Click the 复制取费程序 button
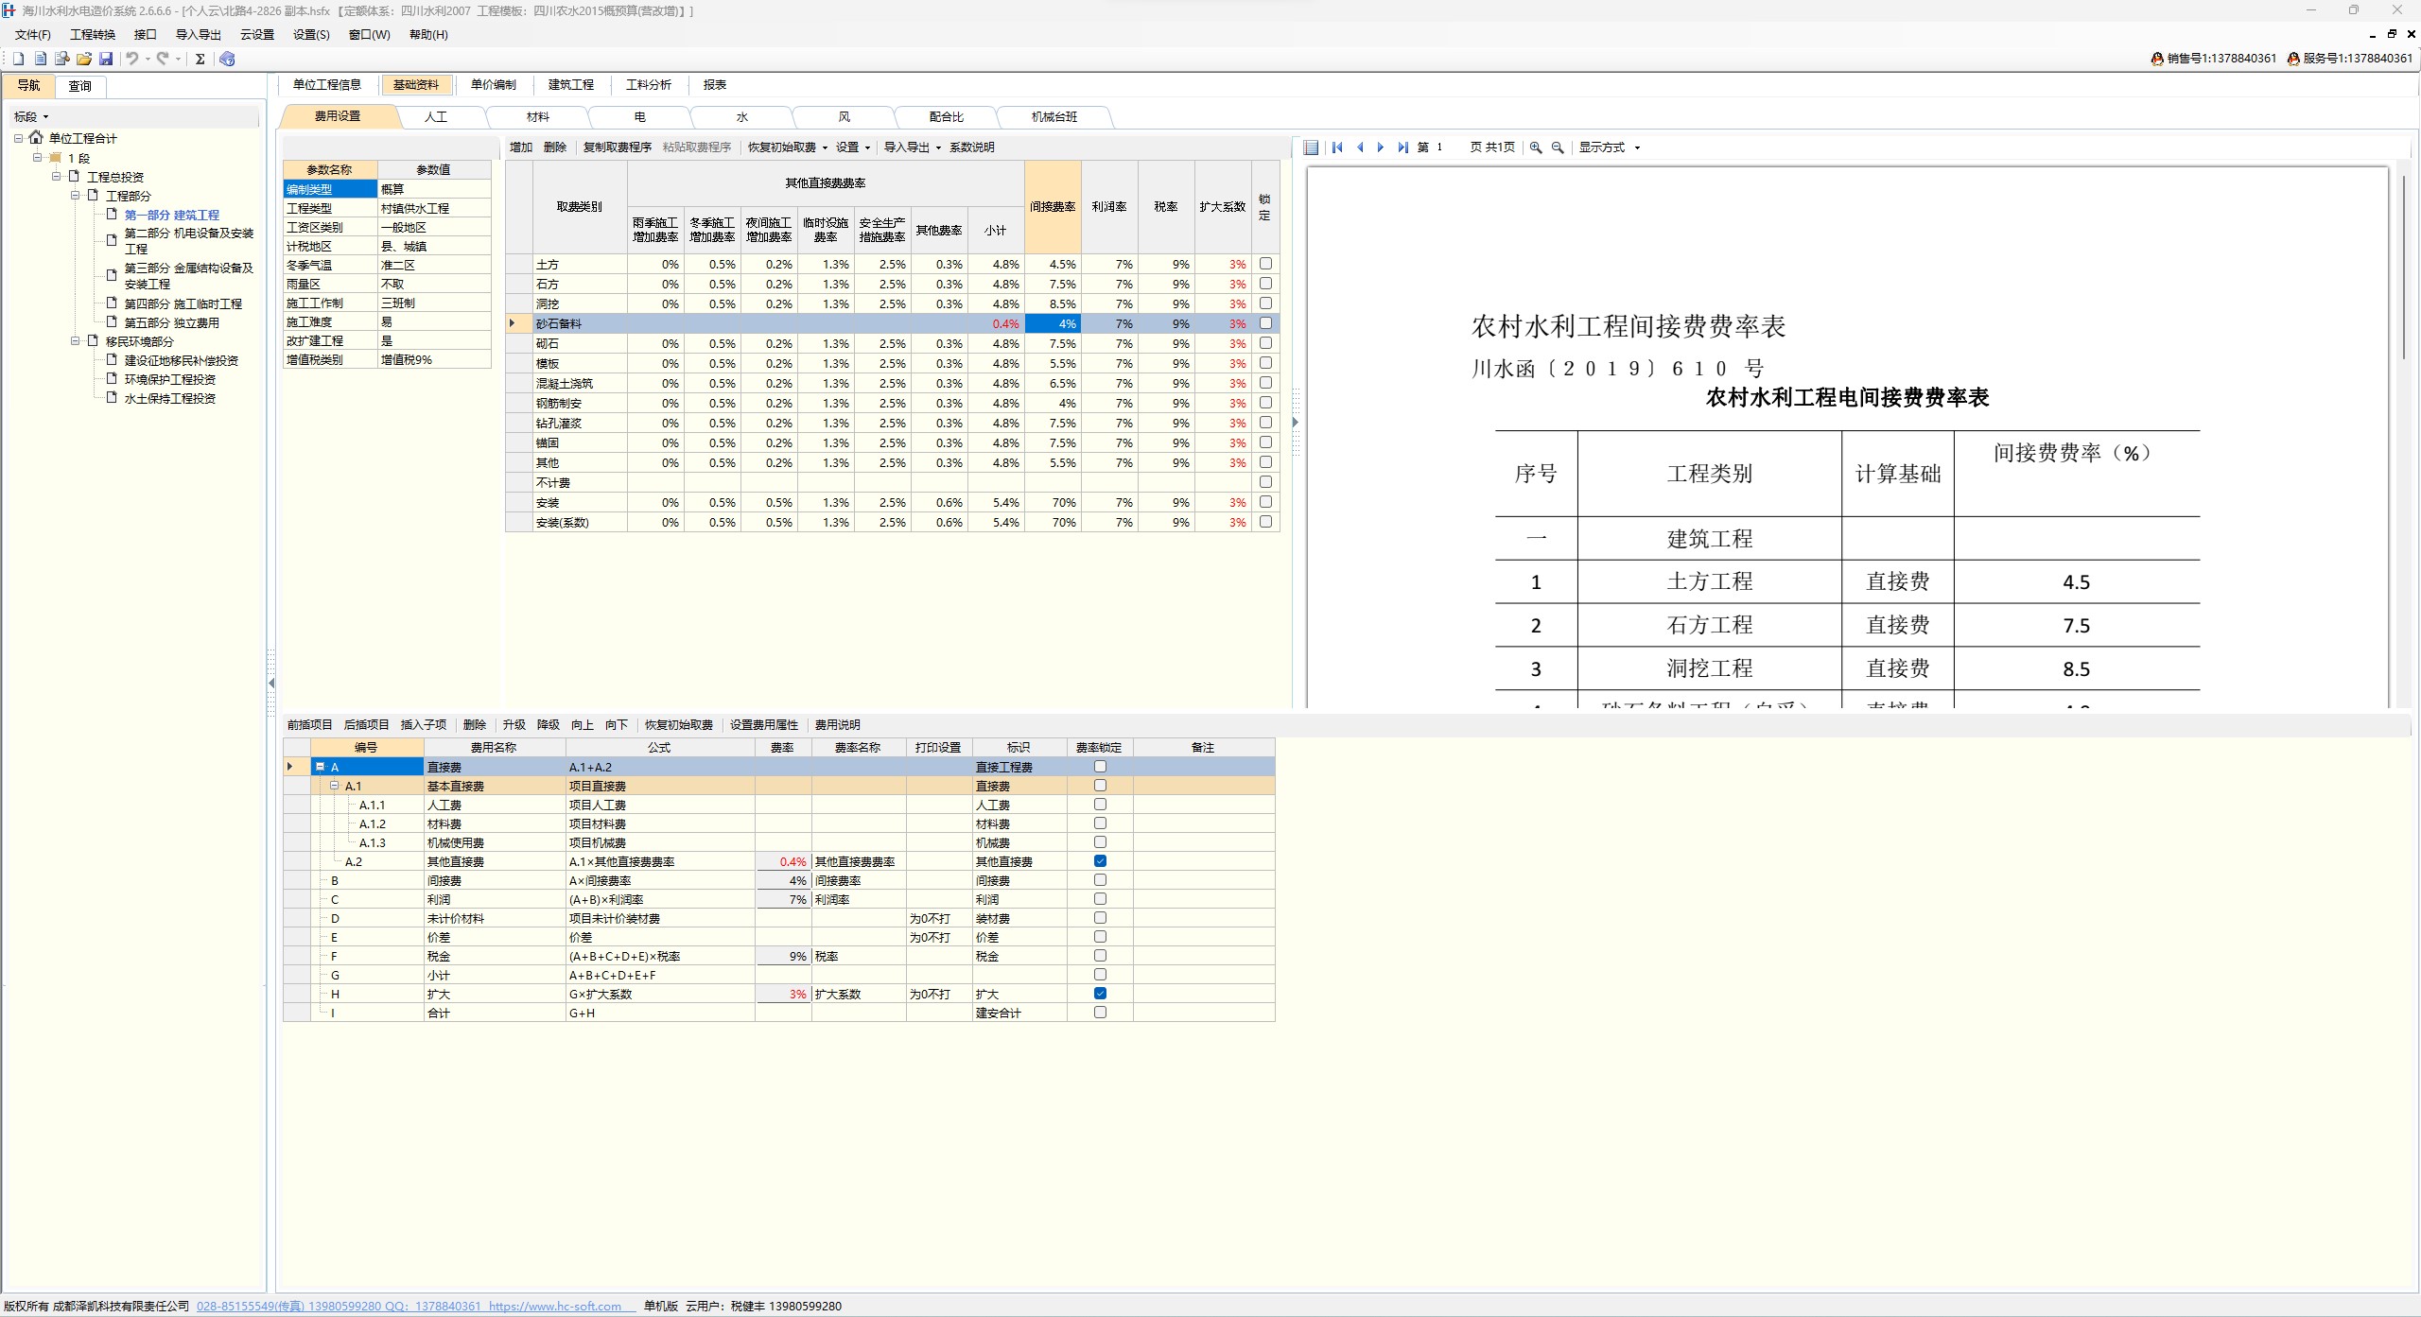Viewport: 2421px width, 1317px height. [617, 147]
